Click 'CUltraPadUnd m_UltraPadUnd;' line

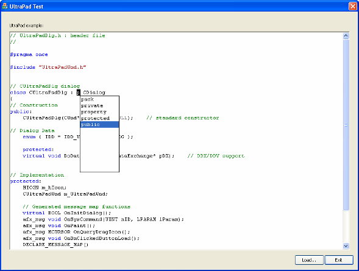pos(65,194)
